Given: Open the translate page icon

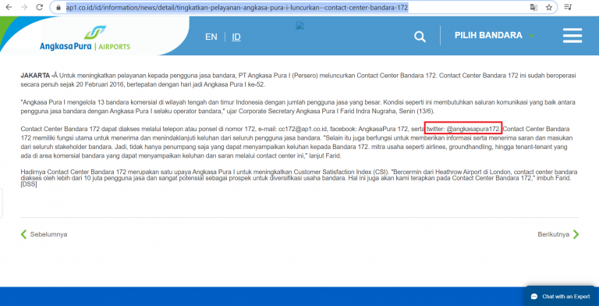Looking at the screenshot, I should (533, 7).
